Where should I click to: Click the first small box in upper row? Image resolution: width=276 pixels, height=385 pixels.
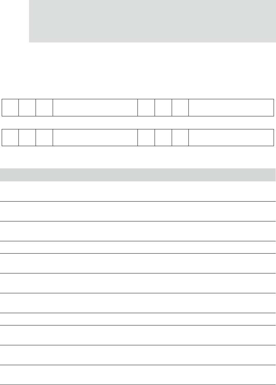coord(10,107)
